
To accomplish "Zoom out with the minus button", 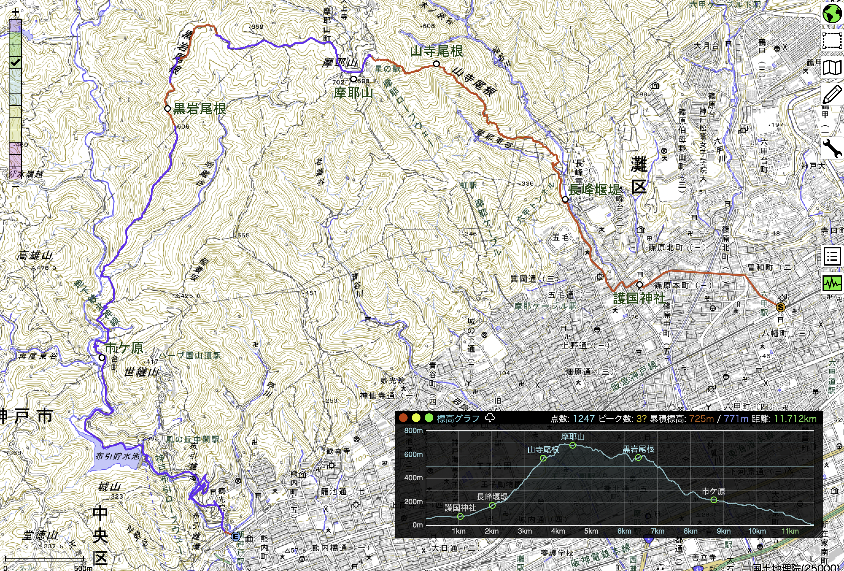I will click(x=15, y=187).
